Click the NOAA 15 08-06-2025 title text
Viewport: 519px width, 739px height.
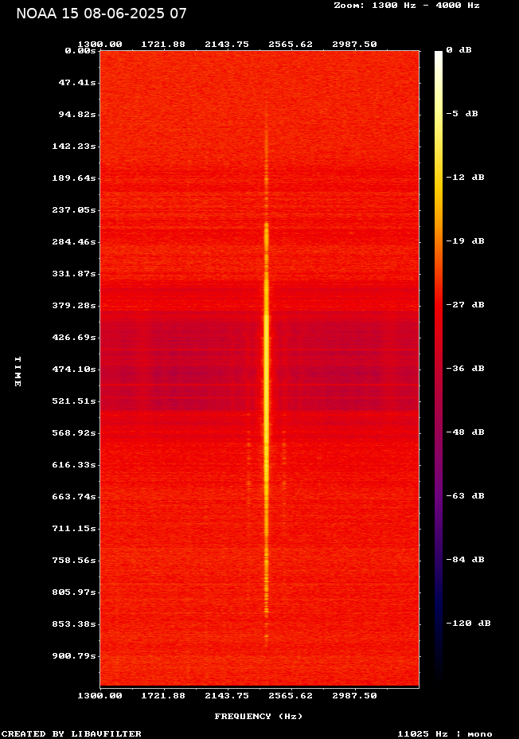point(101,14)
